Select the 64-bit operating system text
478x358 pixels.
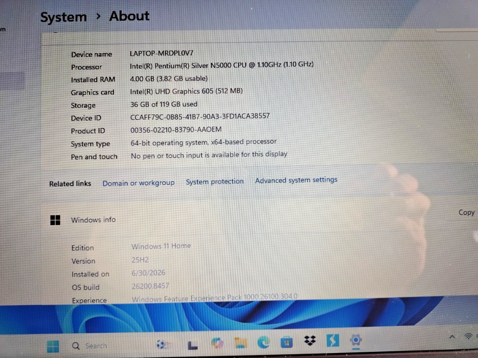(x=204, y=142)
